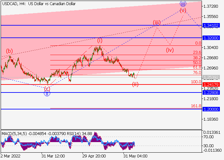Click the red (iii) wave label
The image size is (224, 160).
(157, 23)
